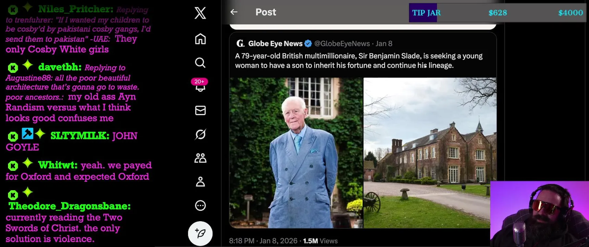Open Messages envelope icon
This screenshot has height=247, width=589.
coord(200,110)
